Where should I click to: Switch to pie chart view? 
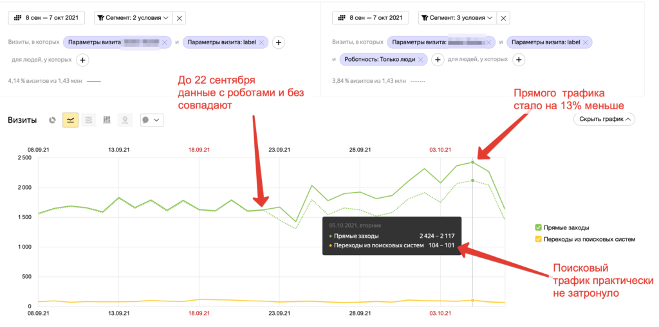point(53,120)
